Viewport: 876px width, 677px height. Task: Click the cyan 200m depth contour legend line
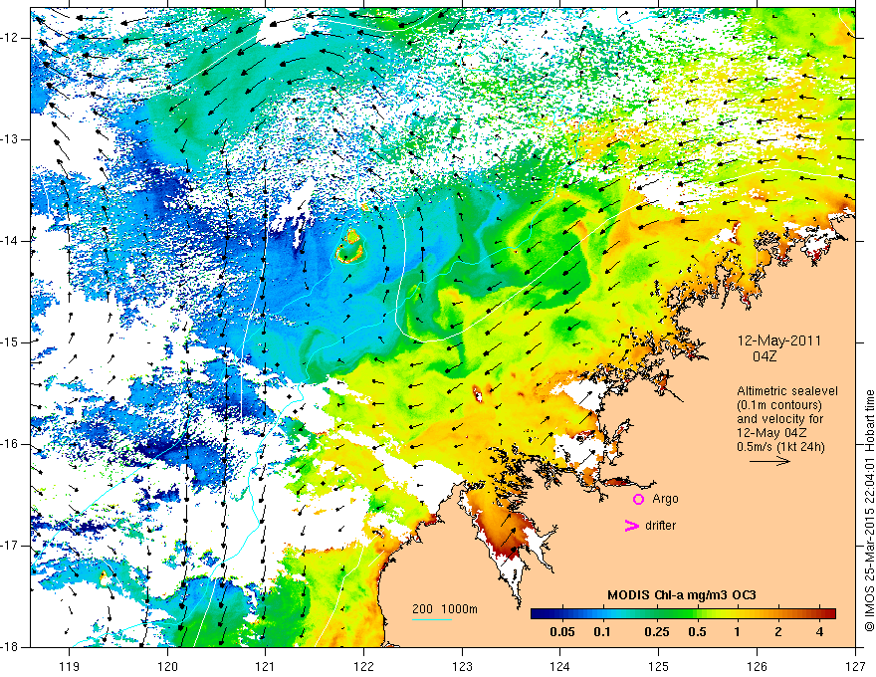click(432, 619)
